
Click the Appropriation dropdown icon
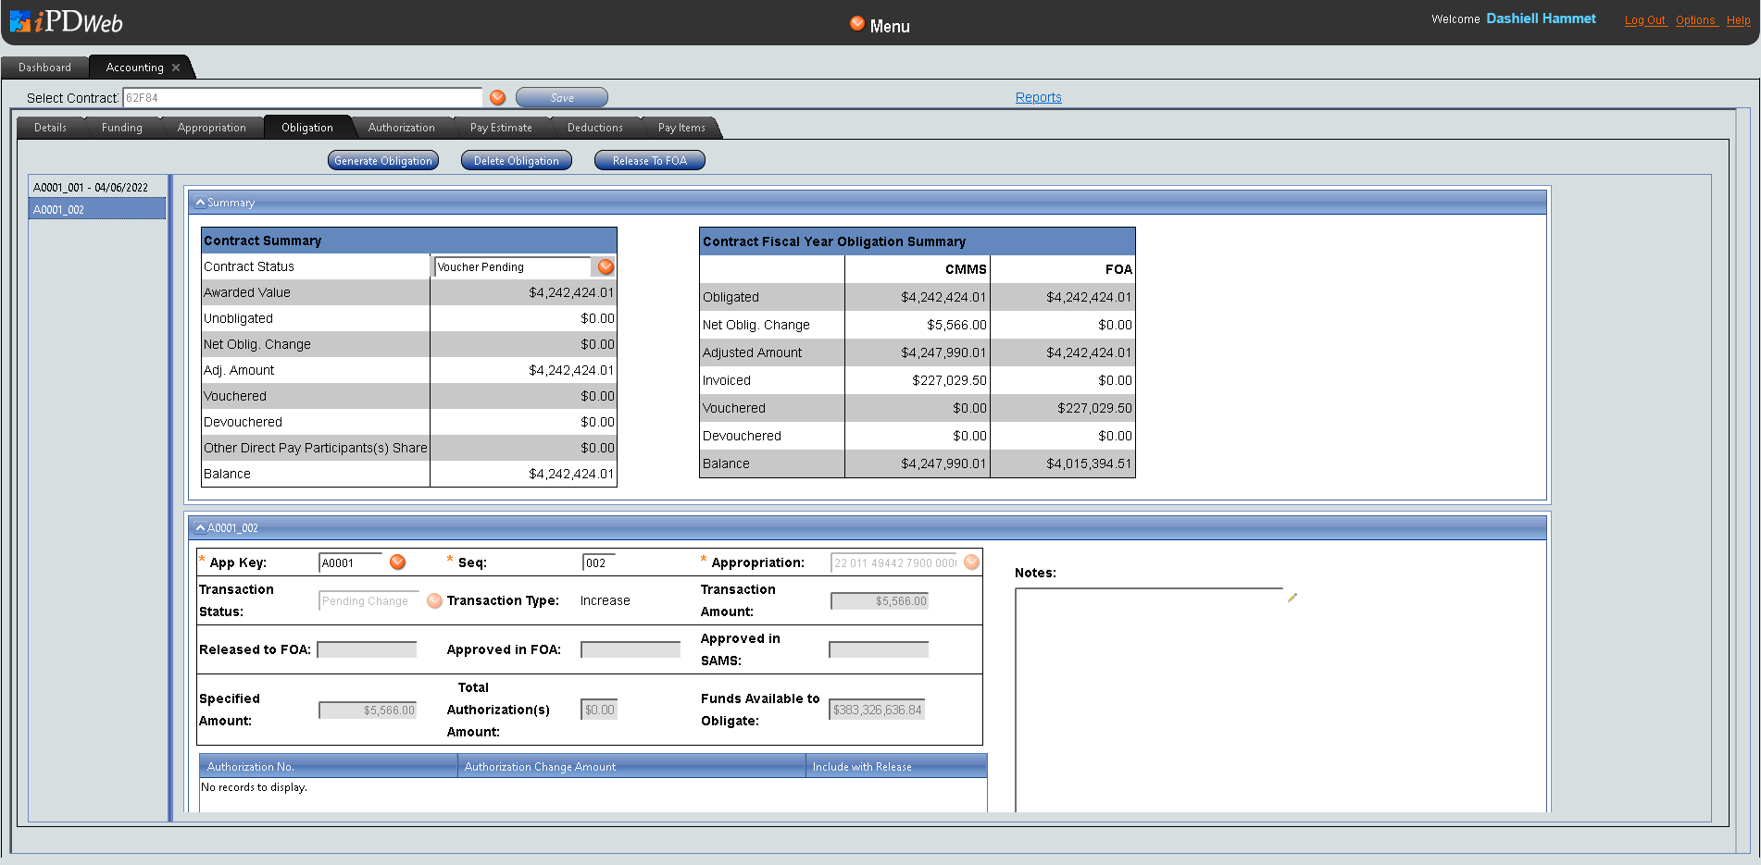tap(971, 562)
